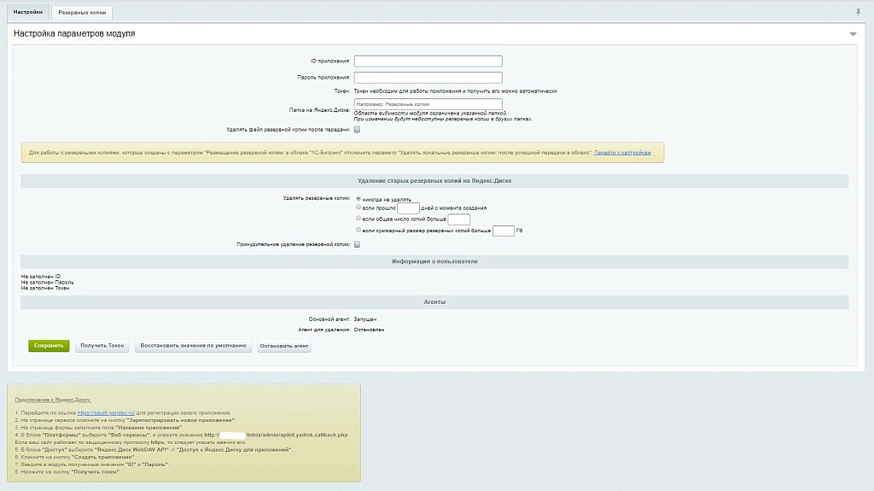The height and width of the screenshot is (491, 874).
Task: Click Восстановить значения по умолчанию button
Action: click(x=193, y=346)
